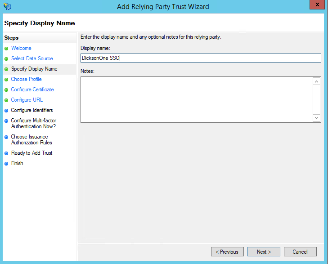Image resolution: width=328 pixels, height=264 pixels.
Task: Click the green bullet beside Choose Profile
Action: (6, 80)
